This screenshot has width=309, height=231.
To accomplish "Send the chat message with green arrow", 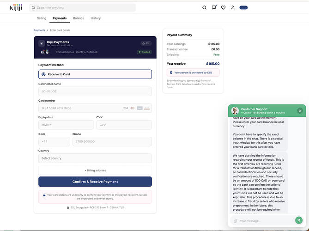I will pyautogui.click(x=299, y=220).
